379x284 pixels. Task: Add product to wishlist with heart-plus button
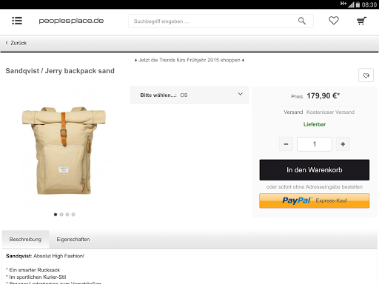coord(366,75)
